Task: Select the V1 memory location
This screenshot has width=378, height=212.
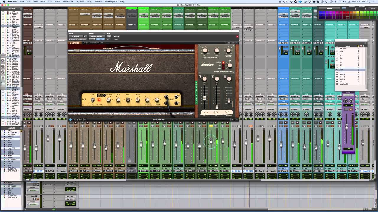Action: [351, 53]
